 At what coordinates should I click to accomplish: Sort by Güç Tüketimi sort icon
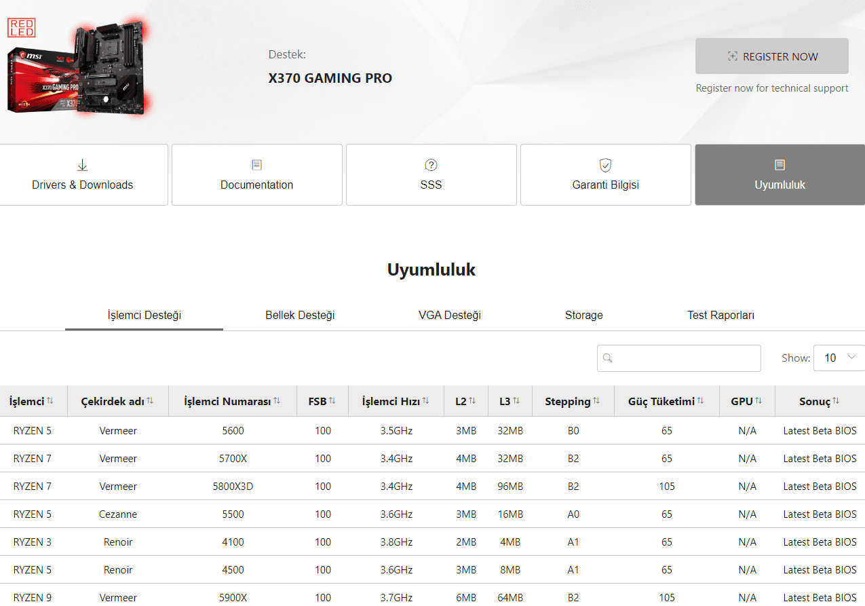(x=701, y=401)
